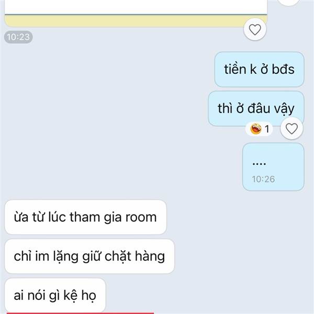Open the yellow-bordered quoted message at top
This screenshot has width=314, height=314.
tap(136, 13)
